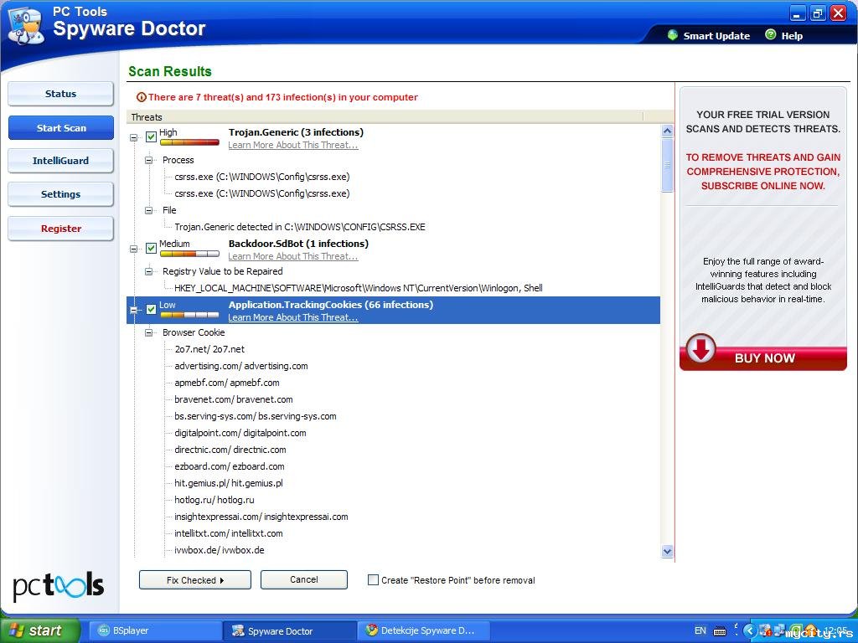
Task: Select the 2o7.net cookie entry
Action: [209, 349]
